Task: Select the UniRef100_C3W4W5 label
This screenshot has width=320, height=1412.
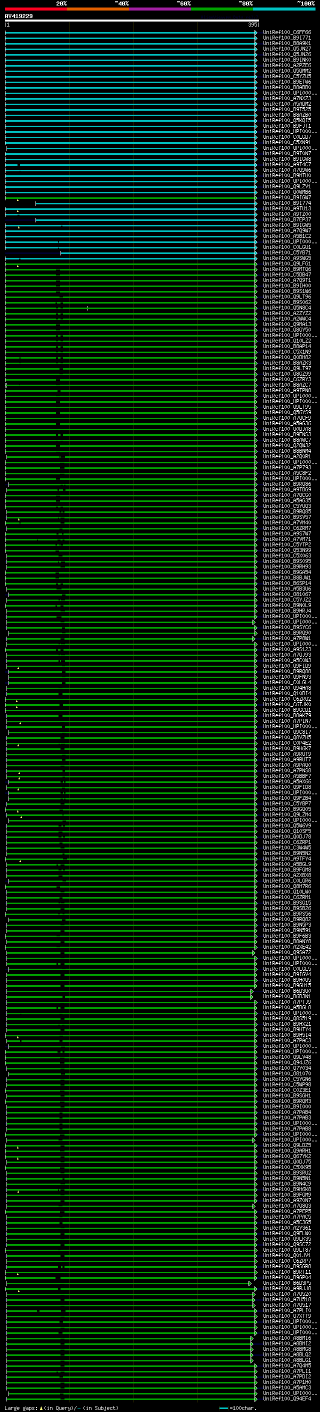Action: (x=286, y=848)
